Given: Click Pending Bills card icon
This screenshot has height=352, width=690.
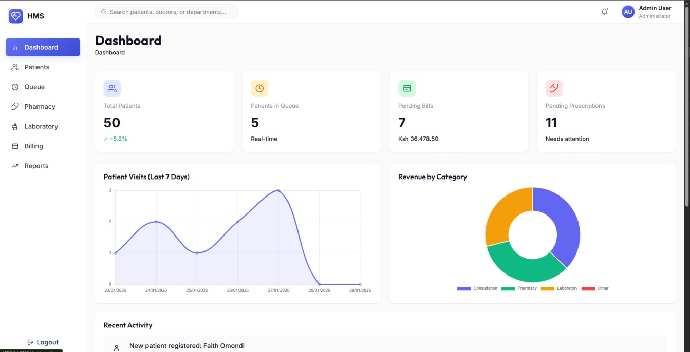Looking at the screenshot, I should [407, 88].
